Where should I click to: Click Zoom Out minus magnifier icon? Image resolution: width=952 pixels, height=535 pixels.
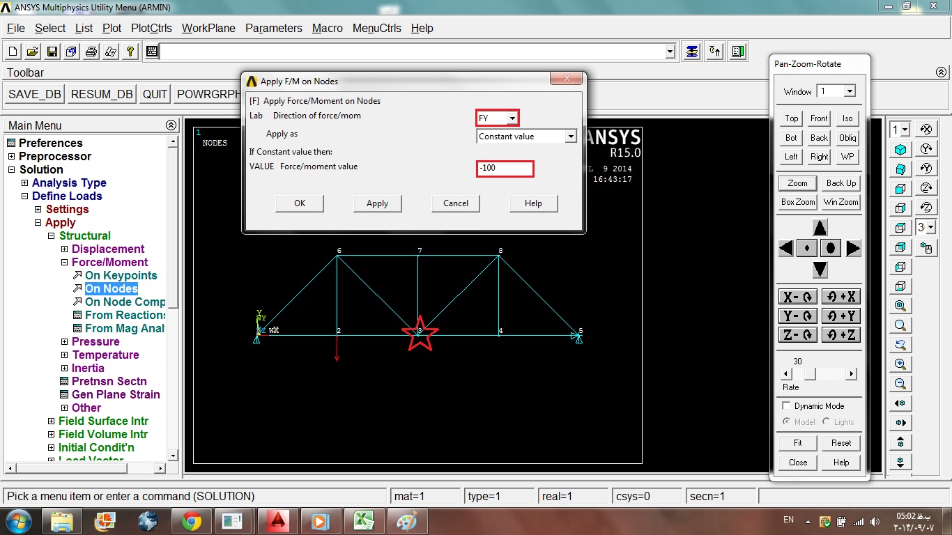pos(900,384)
